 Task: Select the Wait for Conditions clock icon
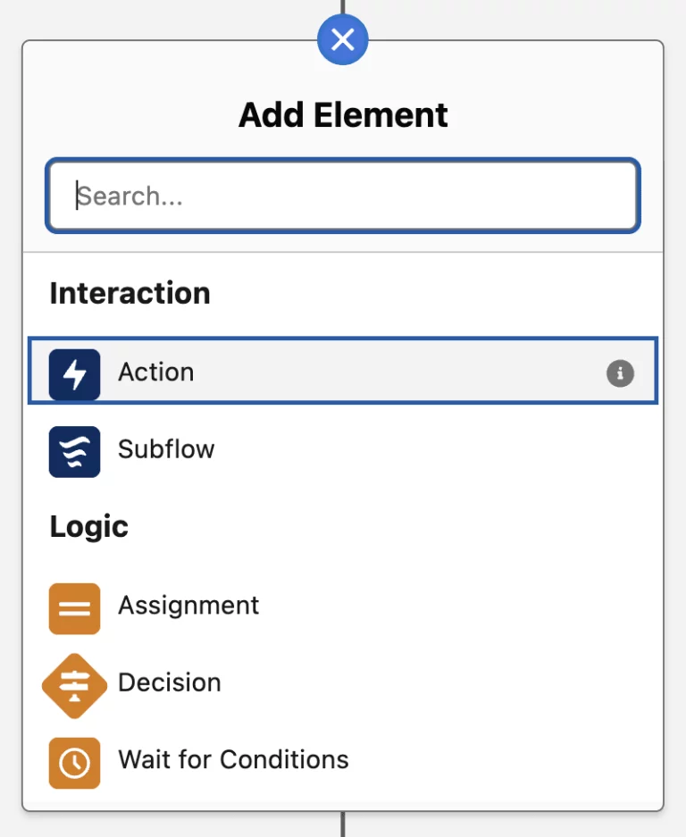[75, 763]
